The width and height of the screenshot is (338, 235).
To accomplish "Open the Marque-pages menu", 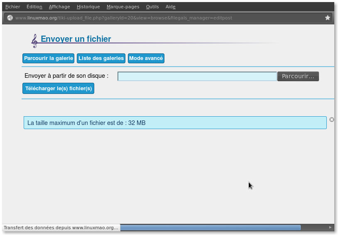I will pos(123,7).
